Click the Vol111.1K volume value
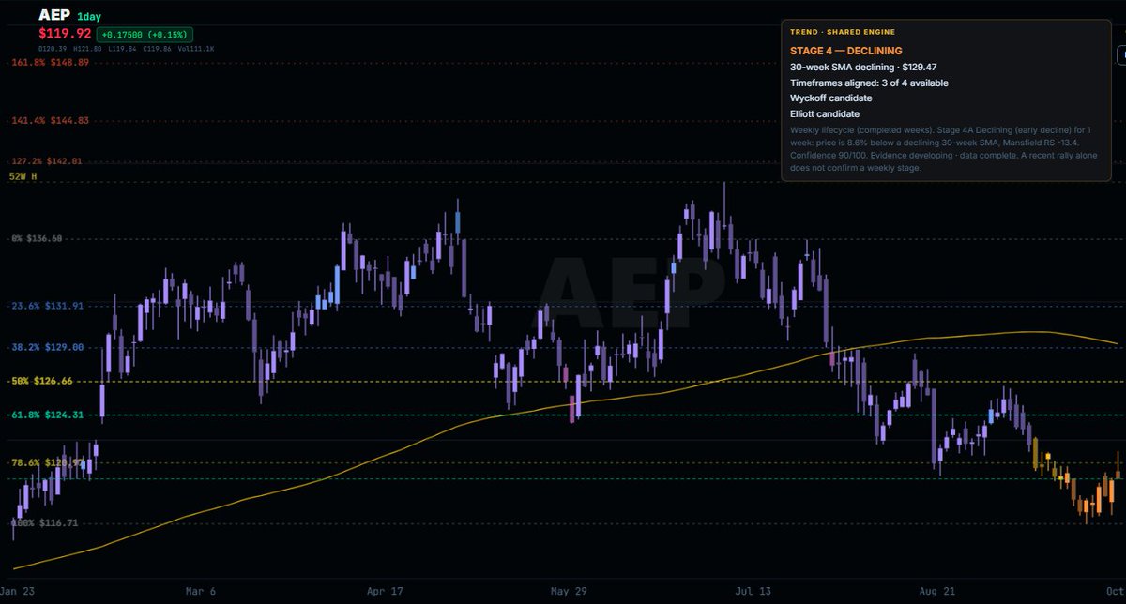1126x604 pixels. (x=196, y=49)
